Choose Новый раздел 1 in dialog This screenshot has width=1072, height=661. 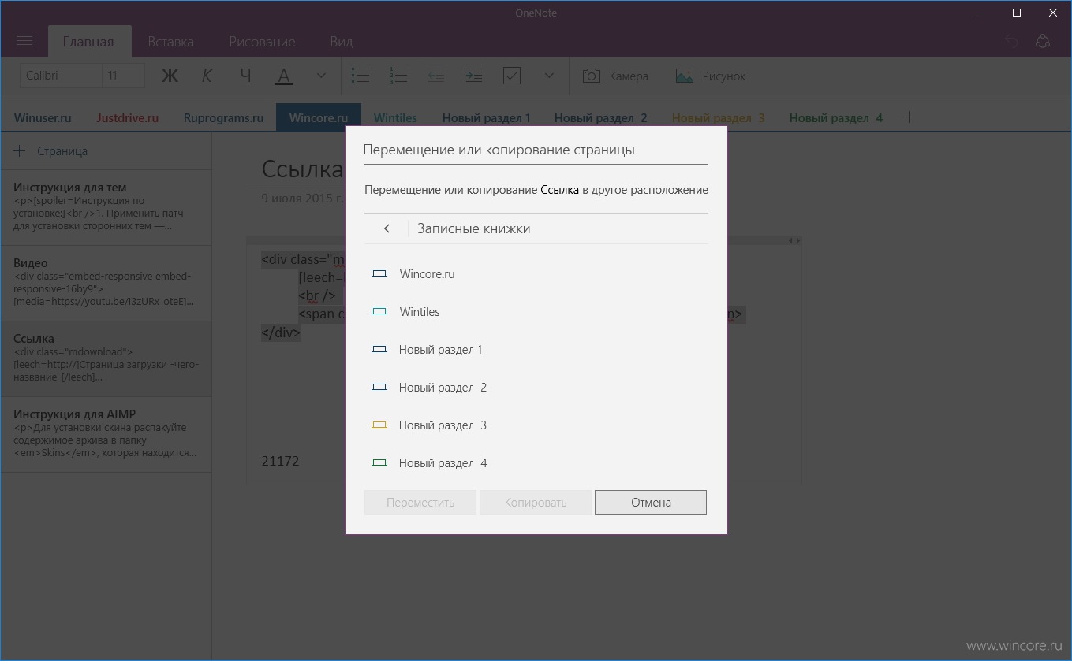pyautogui.click(x=536, y=350)
